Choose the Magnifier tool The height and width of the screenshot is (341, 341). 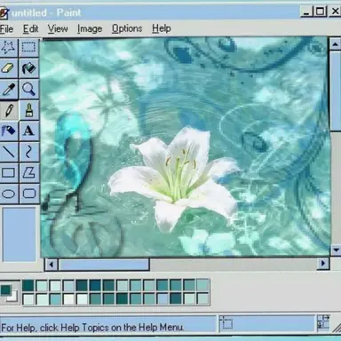(28, 89)
